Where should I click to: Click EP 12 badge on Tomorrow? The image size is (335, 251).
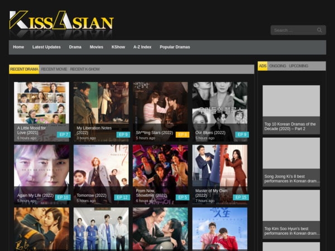122,197
